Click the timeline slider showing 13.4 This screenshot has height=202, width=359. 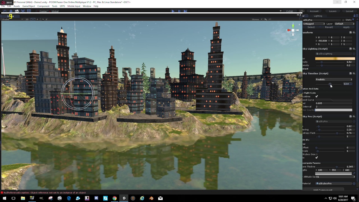[328, 84]
